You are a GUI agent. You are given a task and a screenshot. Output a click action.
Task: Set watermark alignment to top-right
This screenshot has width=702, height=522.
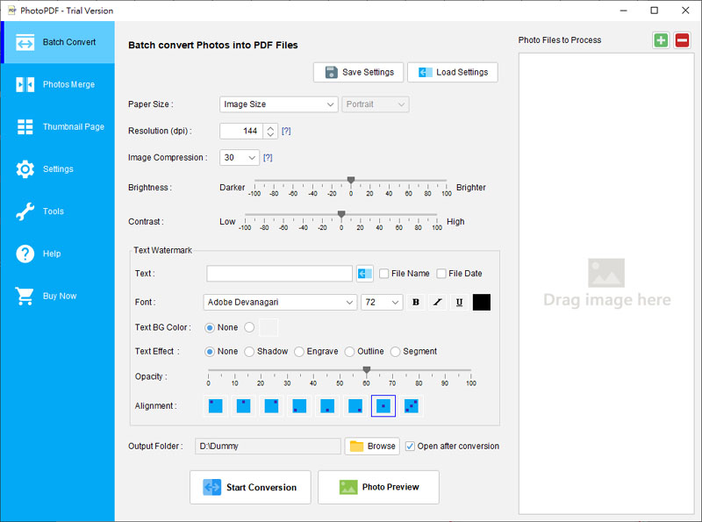[271, 406]
